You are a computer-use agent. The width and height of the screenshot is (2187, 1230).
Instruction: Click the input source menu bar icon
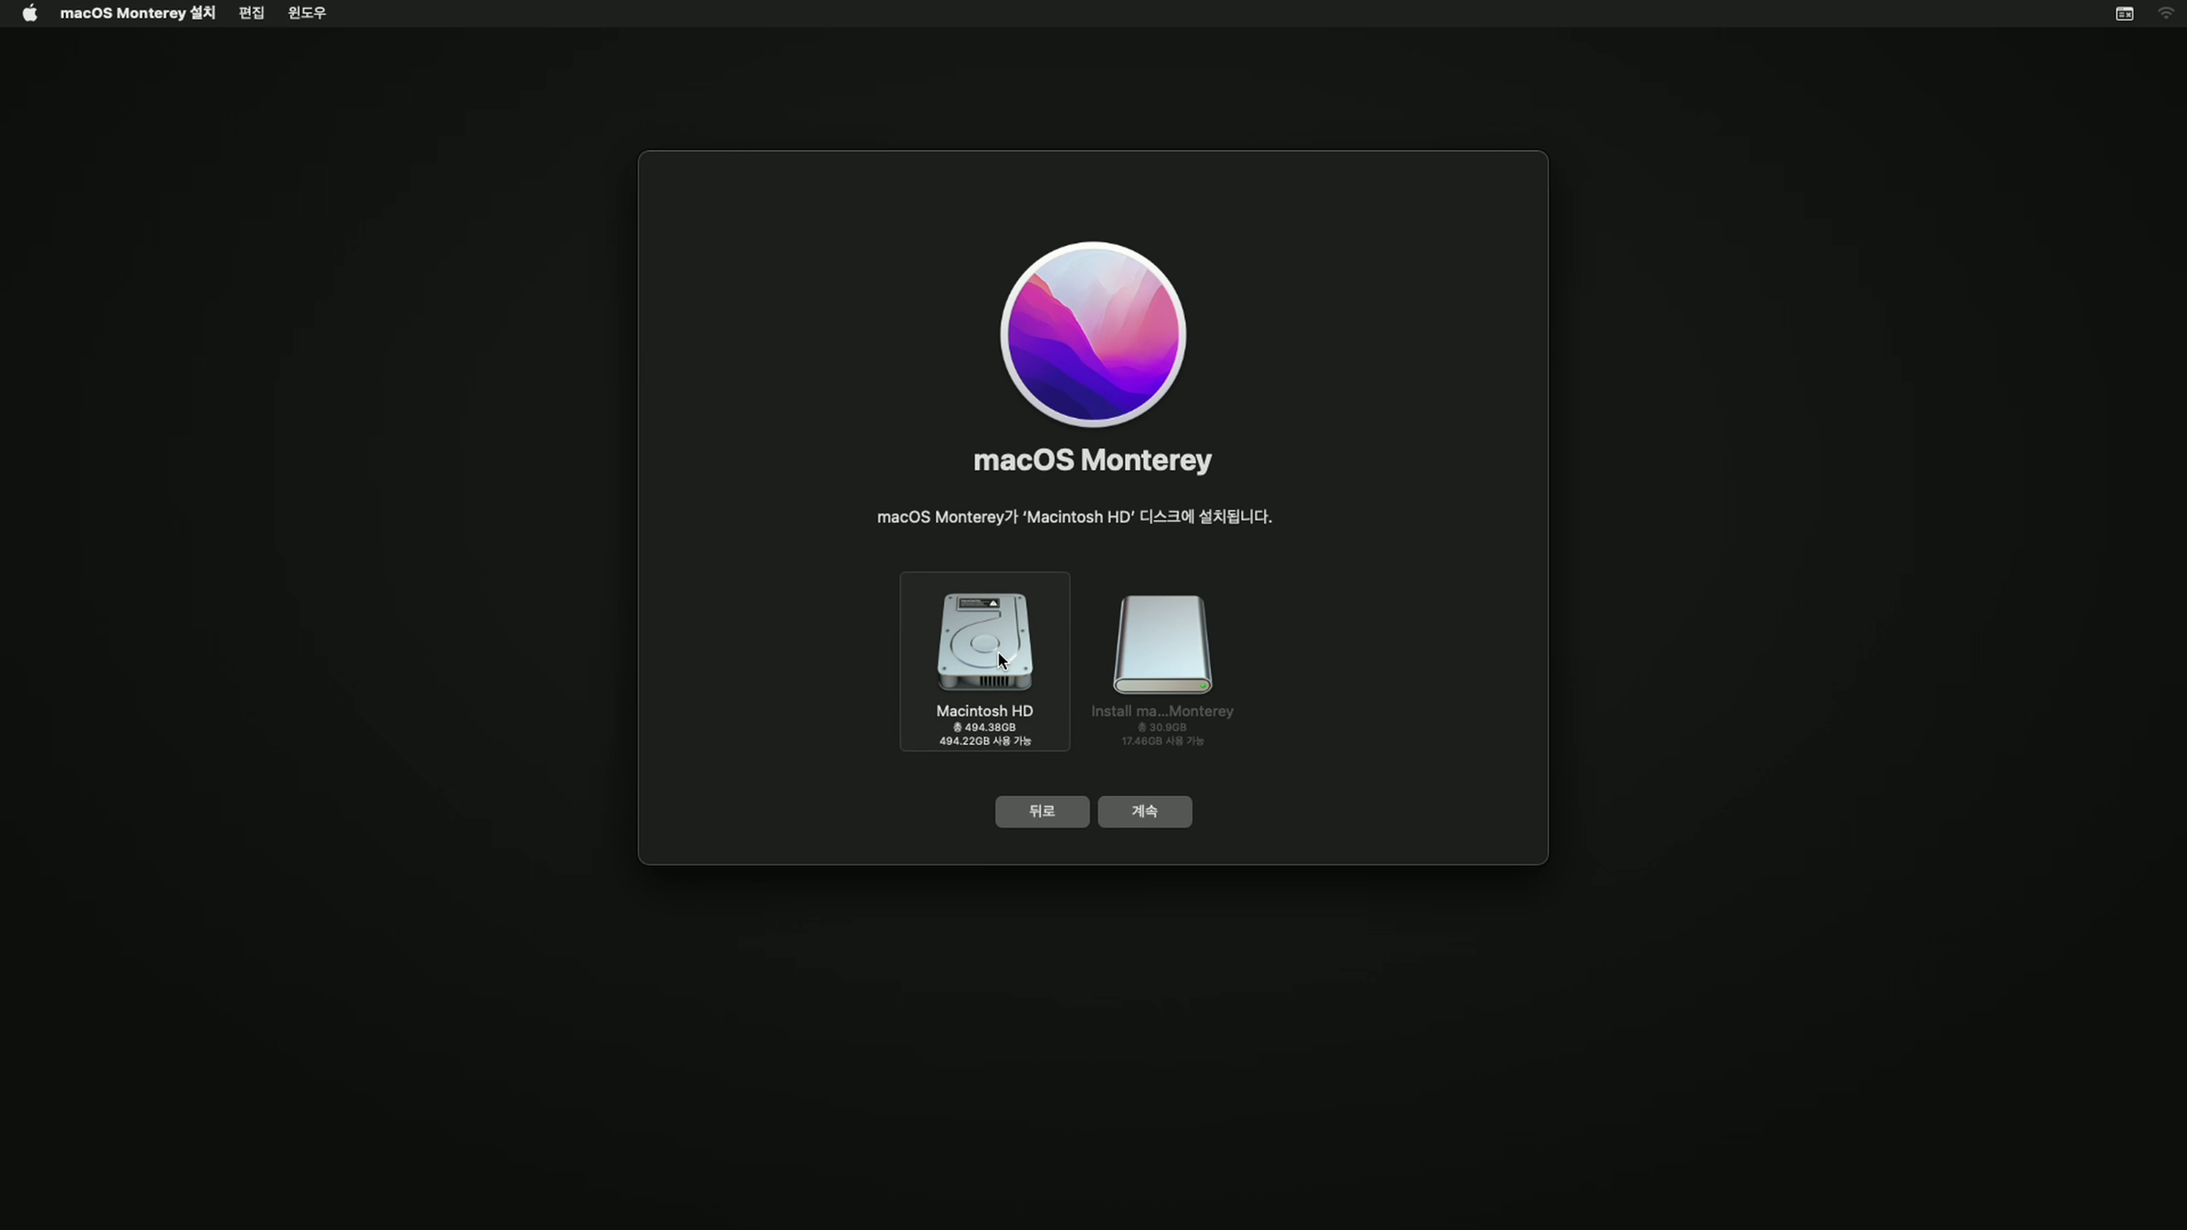(x=2124, y=13)
